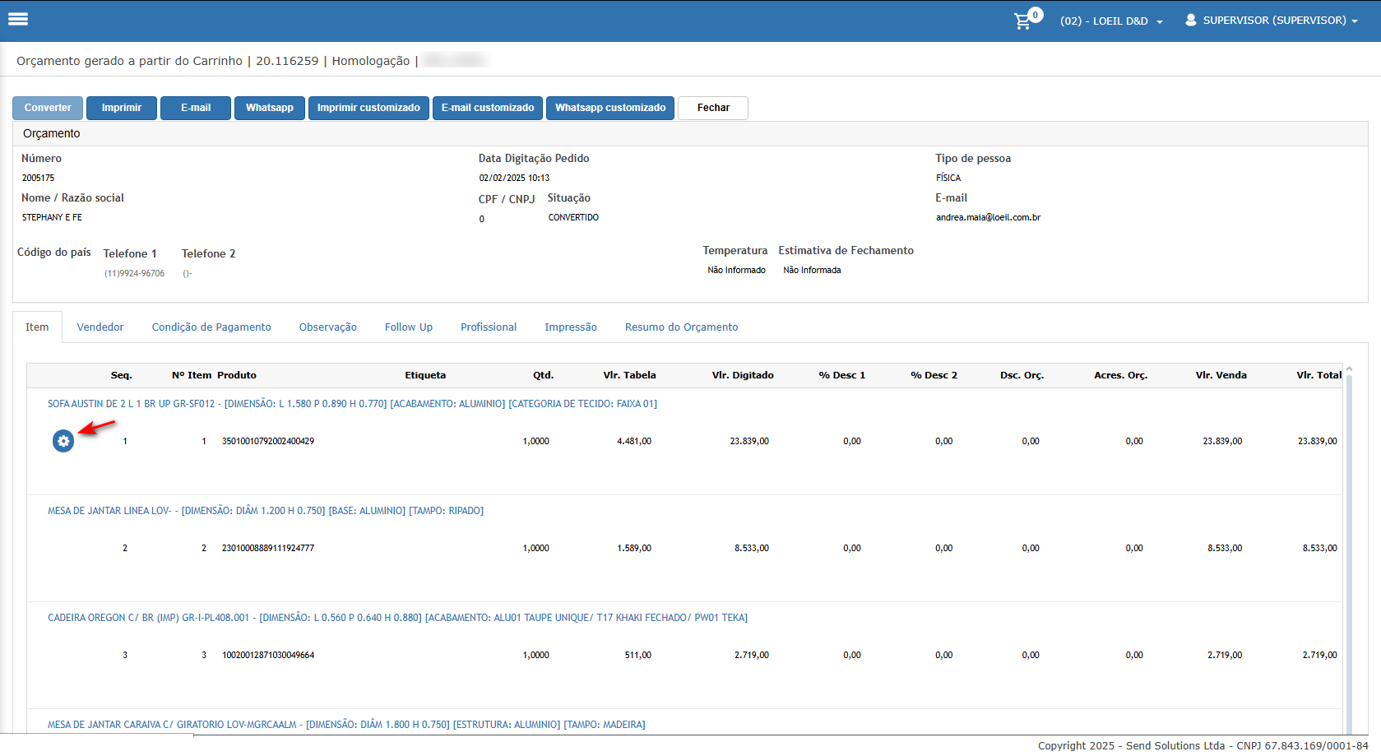Send the quote via E-mail button

click(x=196, y=108)
